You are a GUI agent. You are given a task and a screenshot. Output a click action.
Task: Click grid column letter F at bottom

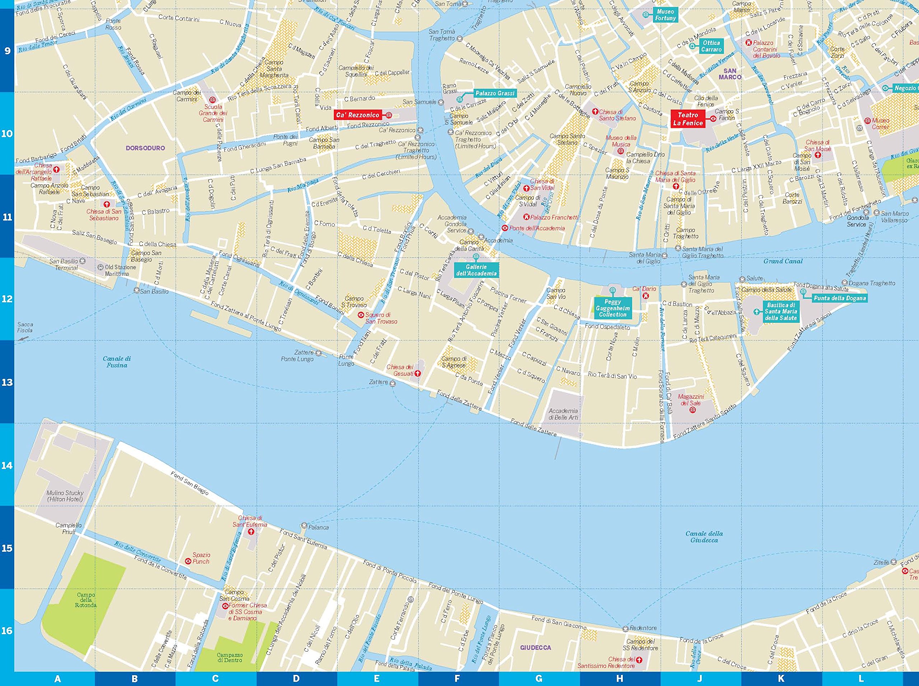pos(457,679)
